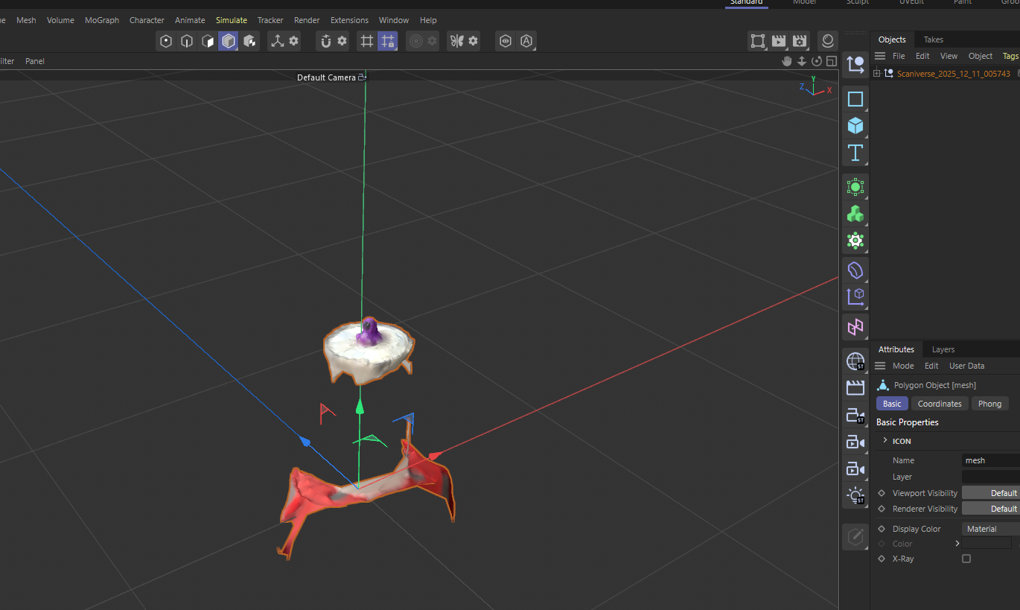
Task: Click the Color swatch field
Action: [987, 543]
